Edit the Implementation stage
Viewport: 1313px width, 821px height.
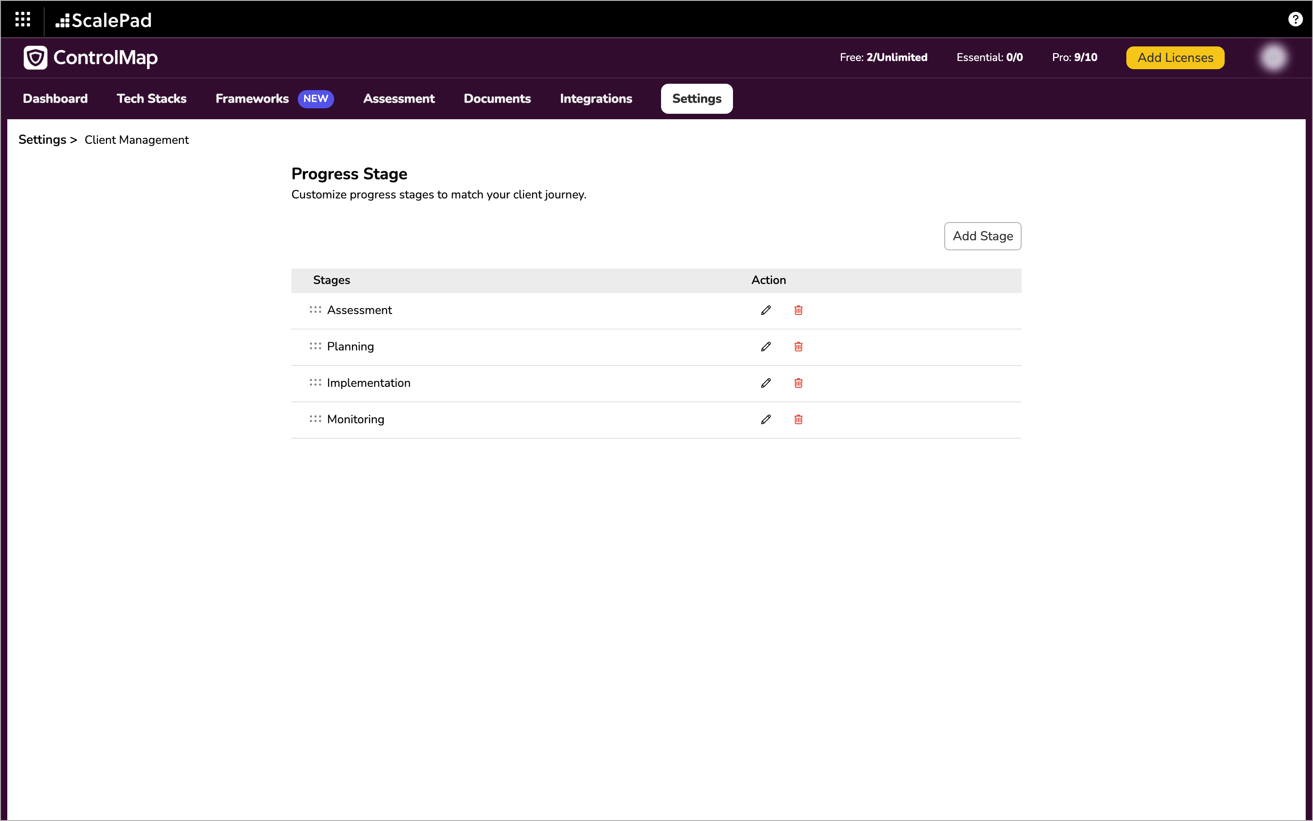[x=766, y=383]
